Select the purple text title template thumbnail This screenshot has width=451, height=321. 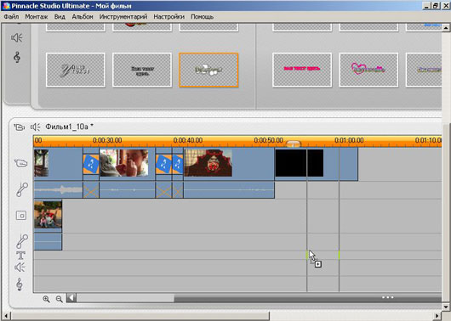[x=424, y=70]
